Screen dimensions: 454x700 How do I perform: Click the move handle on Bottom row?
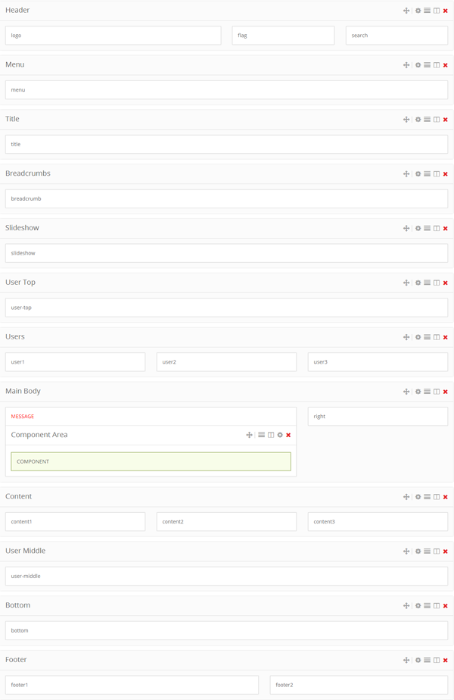click(406, 606)
